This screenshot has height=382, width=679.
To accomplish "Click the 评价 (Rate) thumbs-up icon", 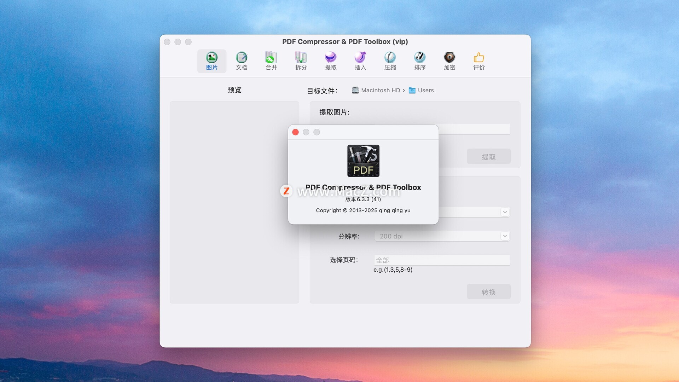I will point(479,61).
